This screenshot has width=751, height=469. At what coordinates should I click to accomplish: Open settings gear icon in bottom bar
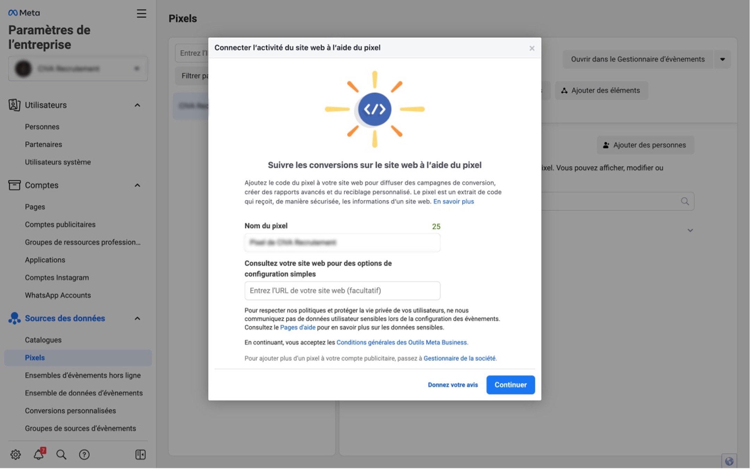[x=15, y=454]
